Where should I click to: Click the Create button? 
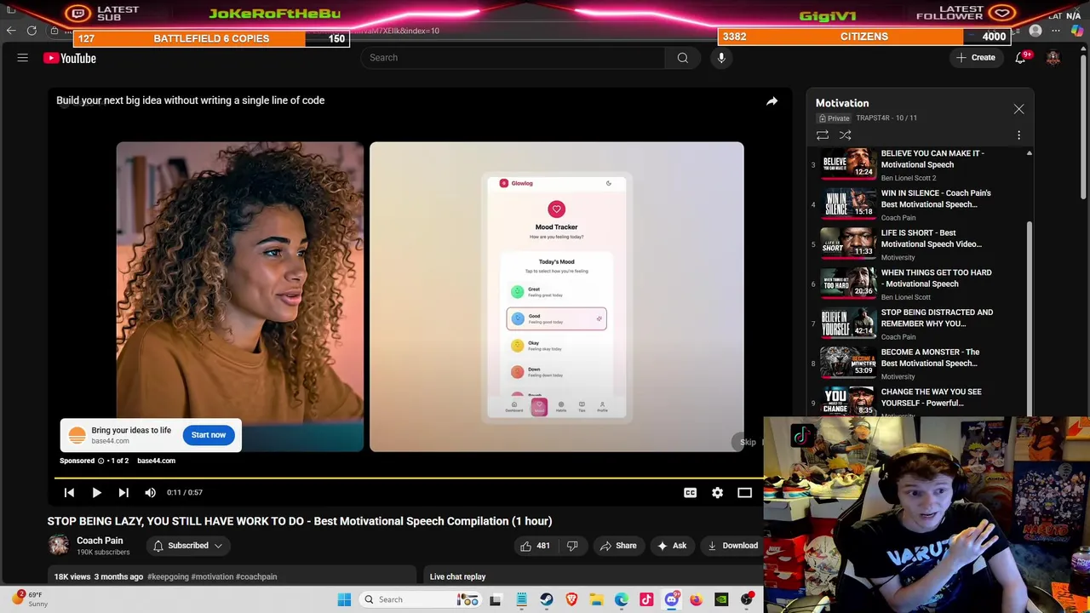coord(975,58)
